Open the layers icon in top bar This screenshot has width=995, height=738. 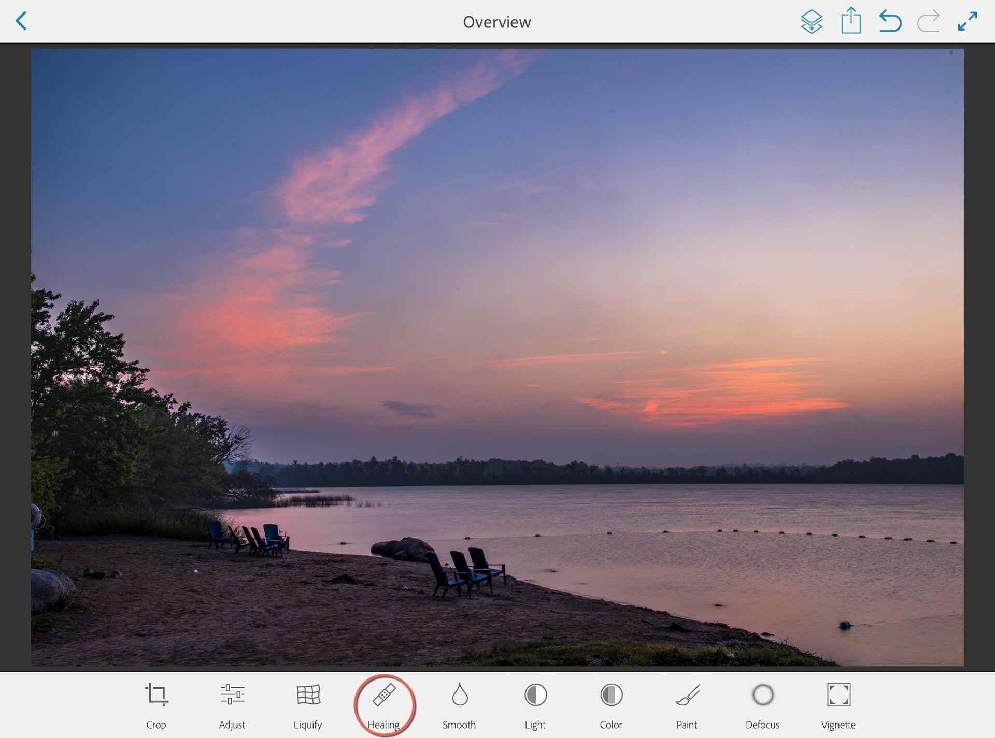(x=812, y=21)
